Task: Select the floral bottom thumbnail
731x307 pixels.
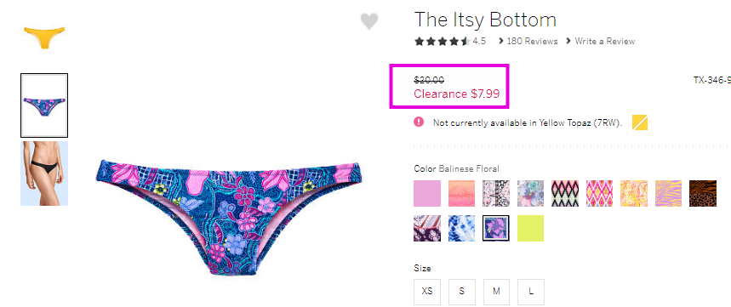Action: (44, 105)
